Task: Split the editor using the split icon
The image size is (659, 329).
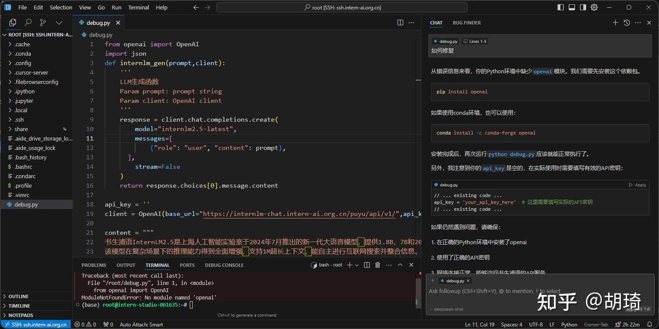Action: point(400,23)
